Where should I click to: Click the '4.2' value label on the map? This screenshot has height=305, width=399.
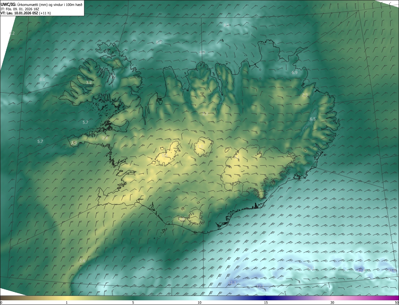(x=12, y=33)
